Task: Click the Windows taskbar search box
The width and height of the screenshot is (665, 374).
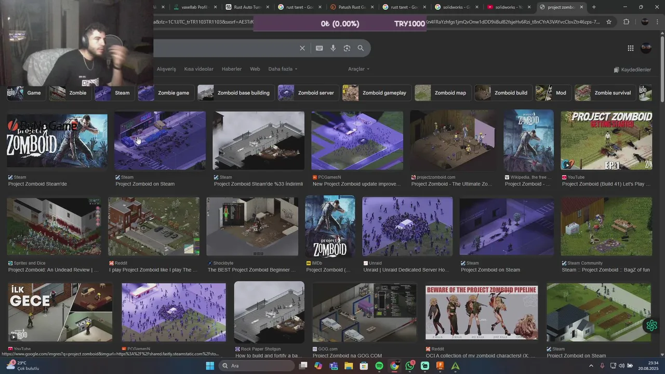Action: (257, 366)
